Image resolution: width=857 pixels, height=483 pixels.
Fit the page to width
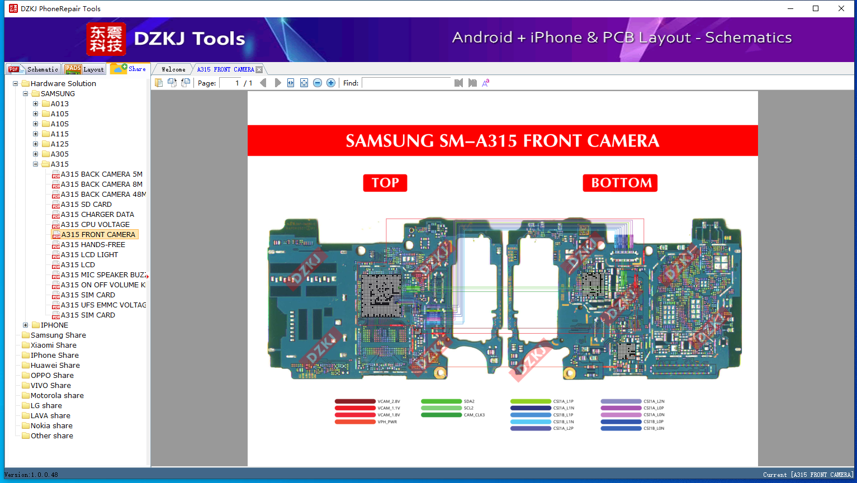point(291,83)
